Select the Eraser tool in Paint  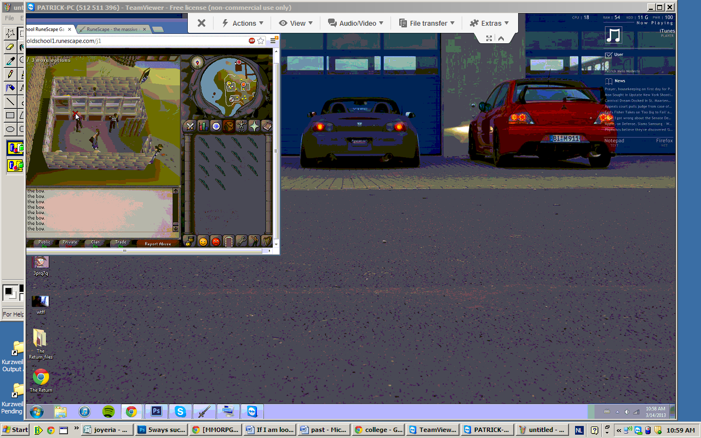tap(10, 47)
